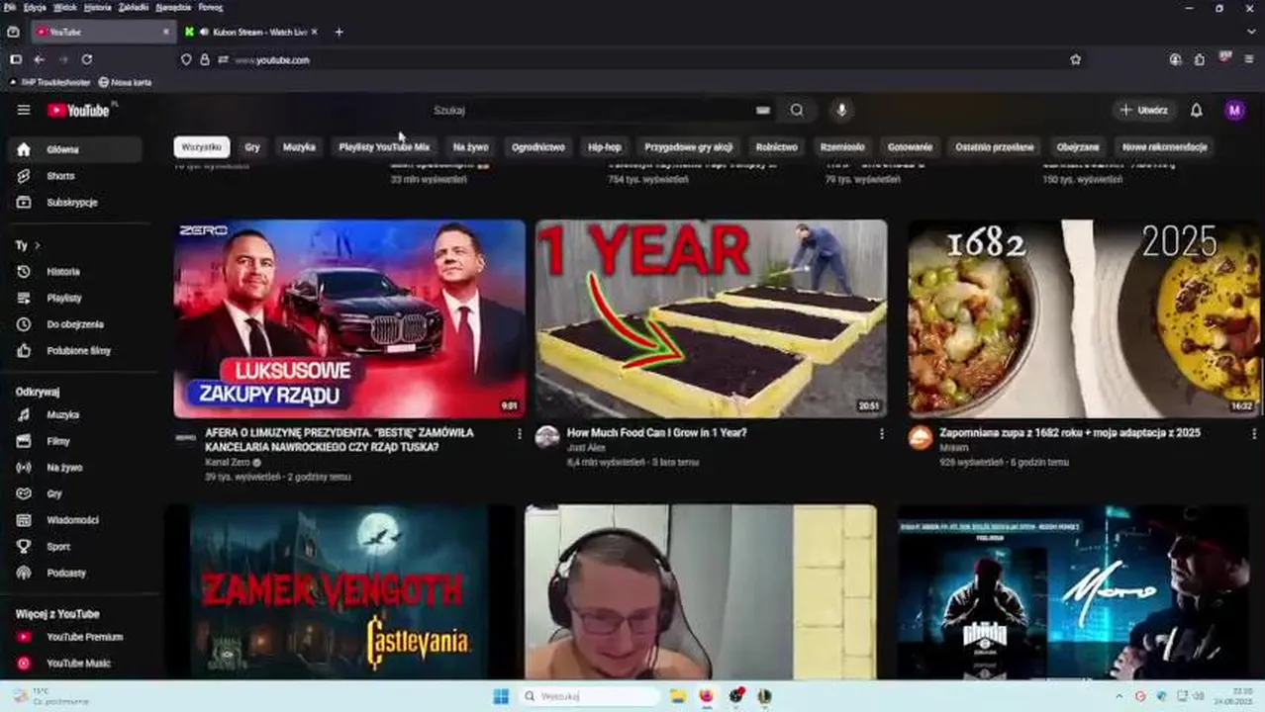Expand the Ty section chevron
This screenshot has height=712, width=1265.
38,244
